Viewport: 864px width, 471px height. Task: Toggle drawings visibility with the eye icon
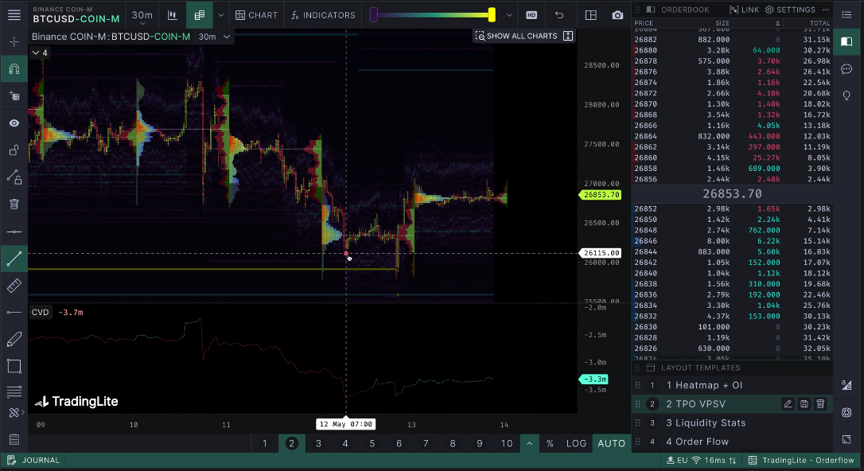click(14, 123)
